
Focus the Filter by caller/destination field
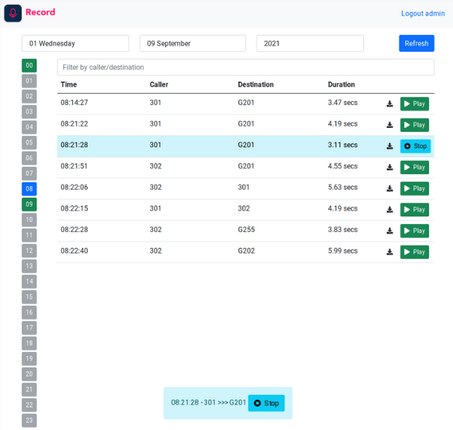[x=245, y=68]
